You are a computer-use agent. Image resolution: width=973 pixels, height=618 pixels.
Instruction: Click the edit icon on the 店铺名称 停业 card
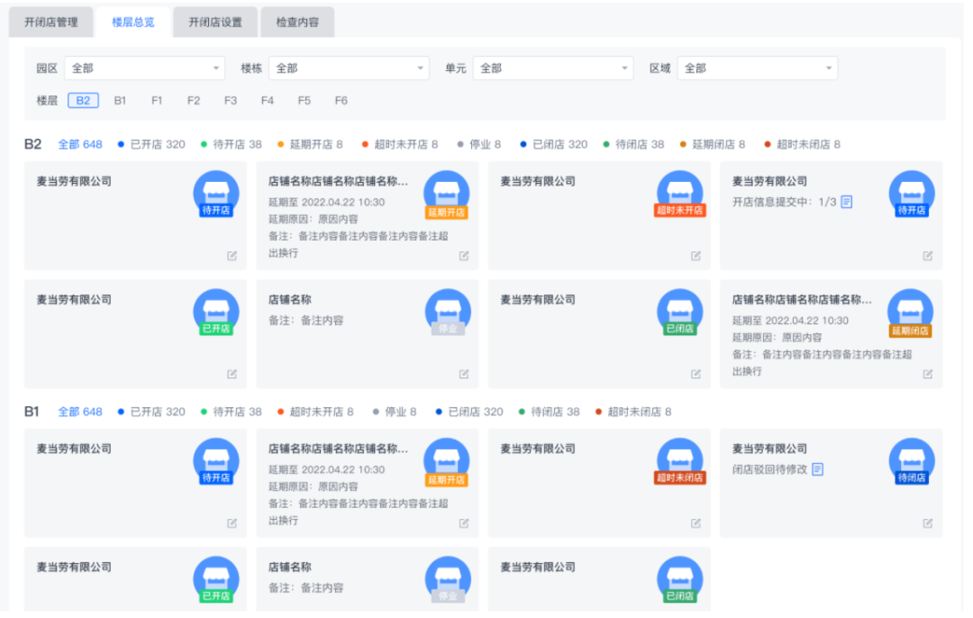[x=464, y=374]
